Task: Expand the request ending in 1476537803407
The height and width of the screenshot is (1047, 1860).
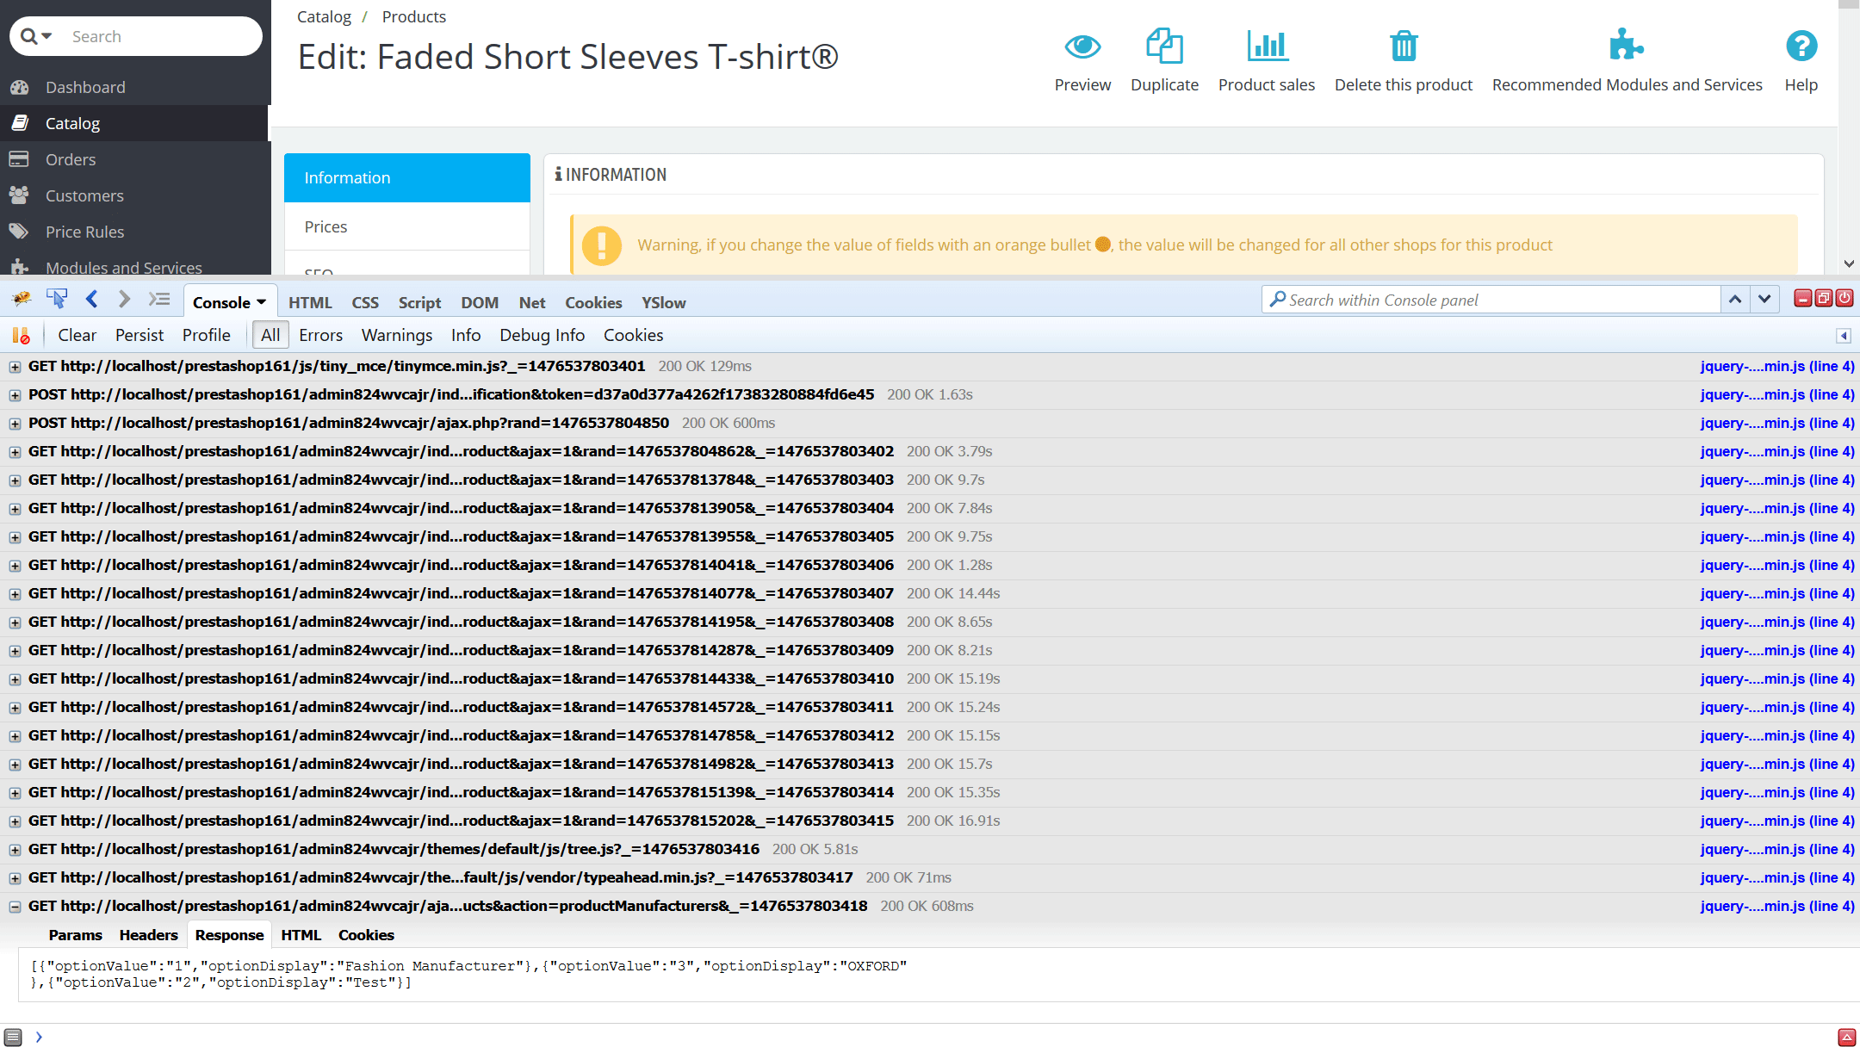Action: (15, 594)
